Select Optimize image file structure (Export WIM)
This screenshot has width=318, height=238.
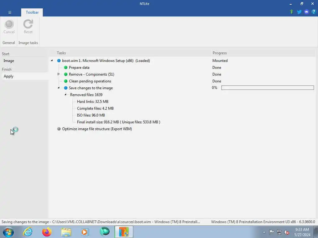click(x=97, y=129)
